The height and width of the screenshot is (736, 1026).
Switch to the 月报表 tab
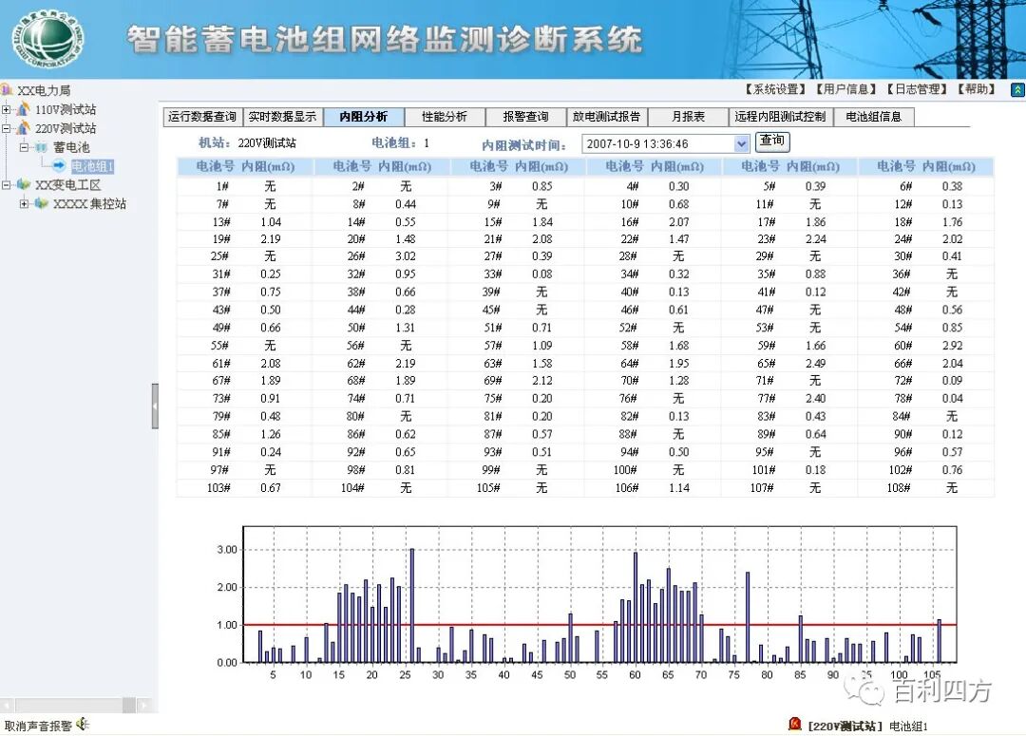pos(688,117)
